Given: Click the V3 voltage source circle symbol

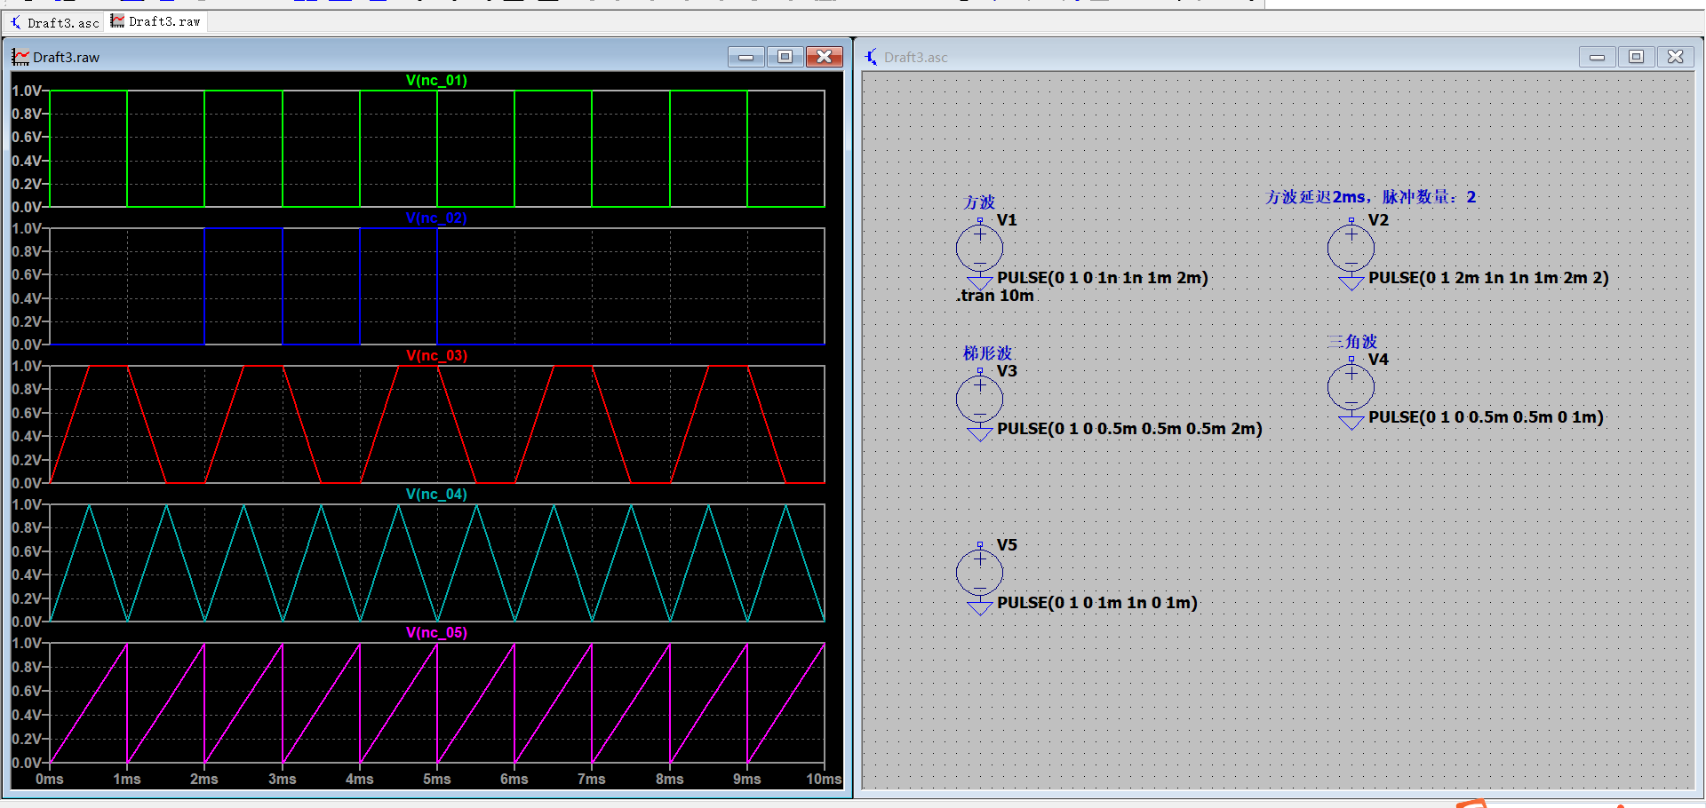Looking at the screenshot, I should point(979,399).
